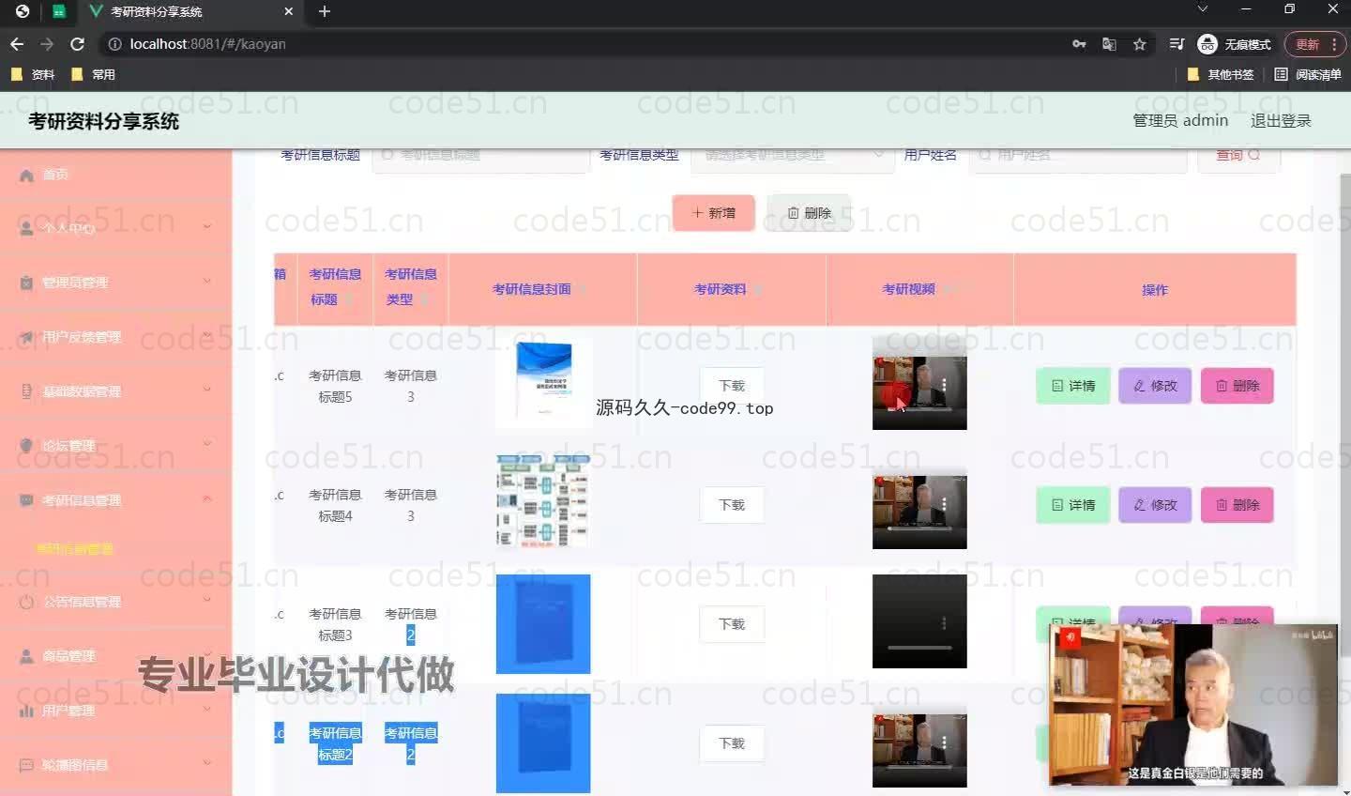
Task: Expand the 轮播图信息 menu chevron
Action: point(207,763)
